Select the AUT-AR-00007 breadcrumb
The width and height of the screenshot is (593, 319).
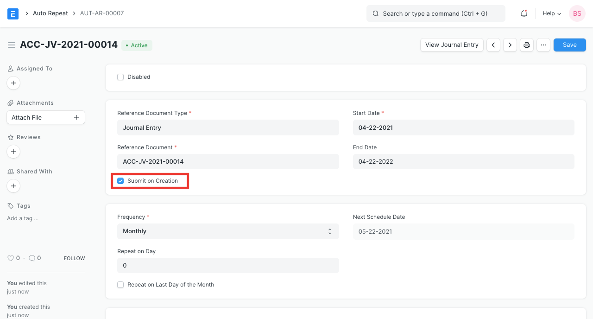(x=101, y=13)
